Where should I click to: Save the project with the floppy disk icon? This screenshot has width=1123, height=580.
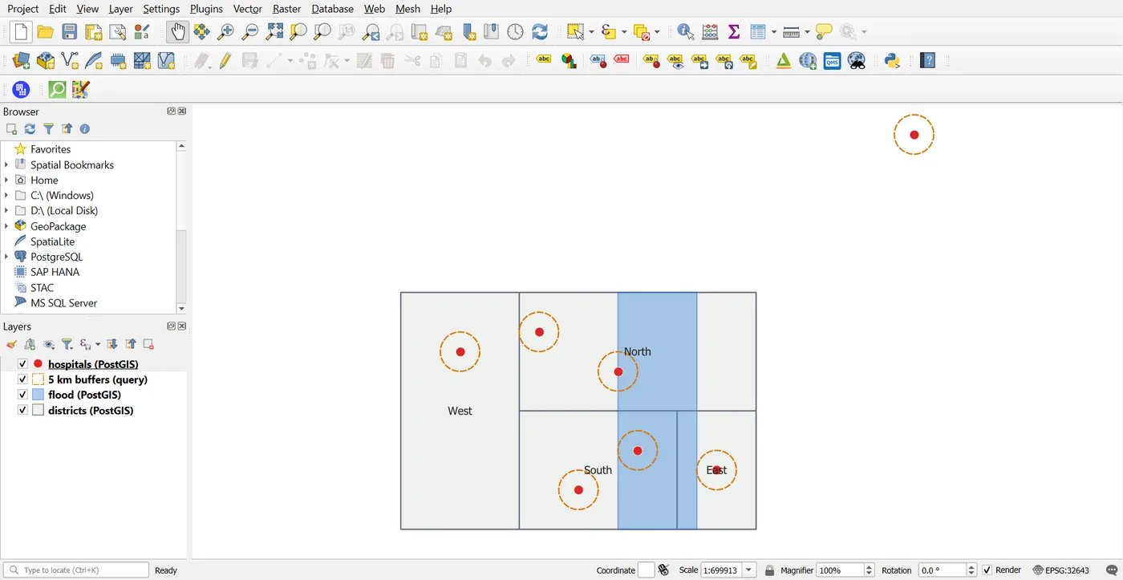coord(70,32)
